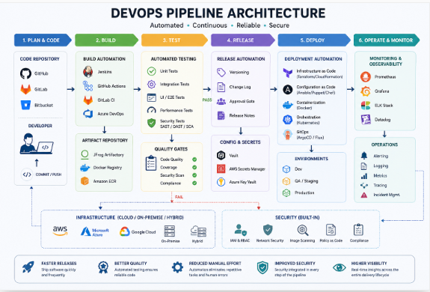Viewport: 430px width, 292px height.
Task: Click the Google Cloud logo
Action: 138,232
